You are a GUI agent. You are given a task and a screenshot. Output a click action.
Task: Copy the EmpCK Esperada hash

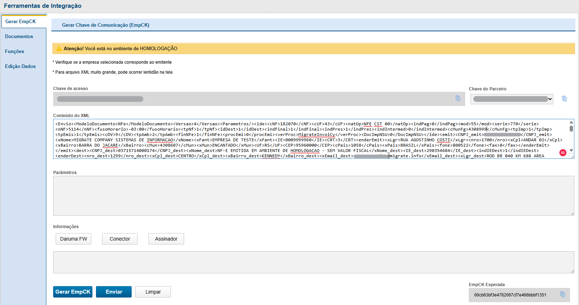tap(562, 294)
